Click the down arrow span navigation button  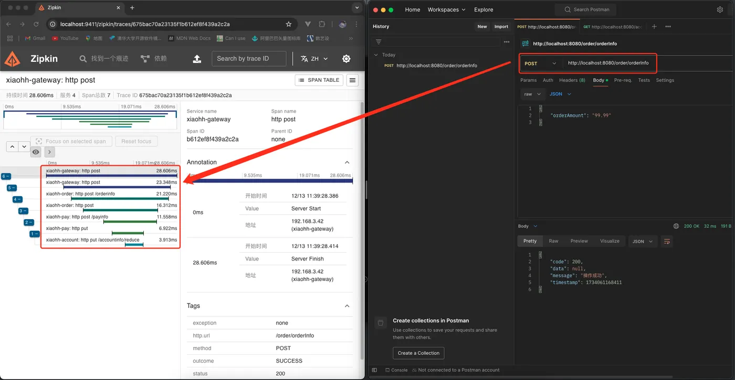(24, 147)
